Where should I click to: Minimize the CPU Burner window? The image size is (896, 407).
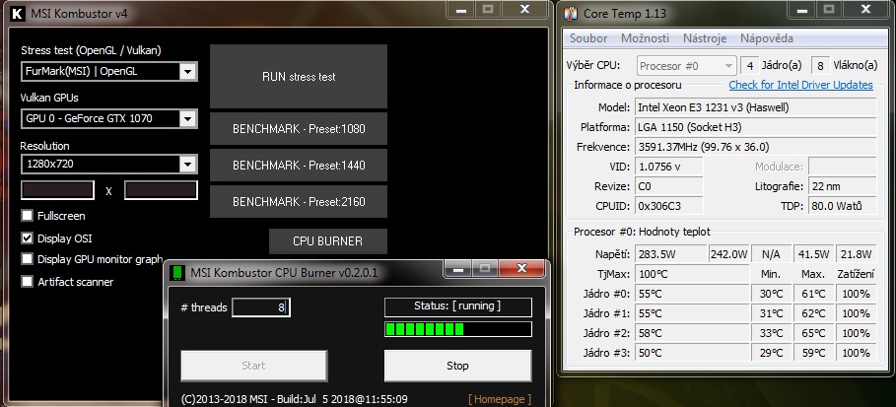(x=457, y=268)
